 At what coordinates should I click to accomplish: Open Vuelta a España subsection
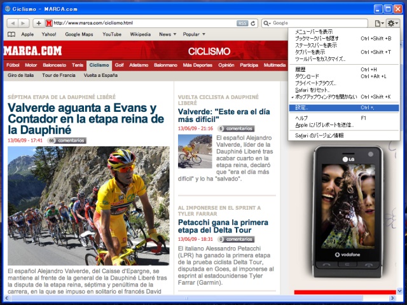100,75
